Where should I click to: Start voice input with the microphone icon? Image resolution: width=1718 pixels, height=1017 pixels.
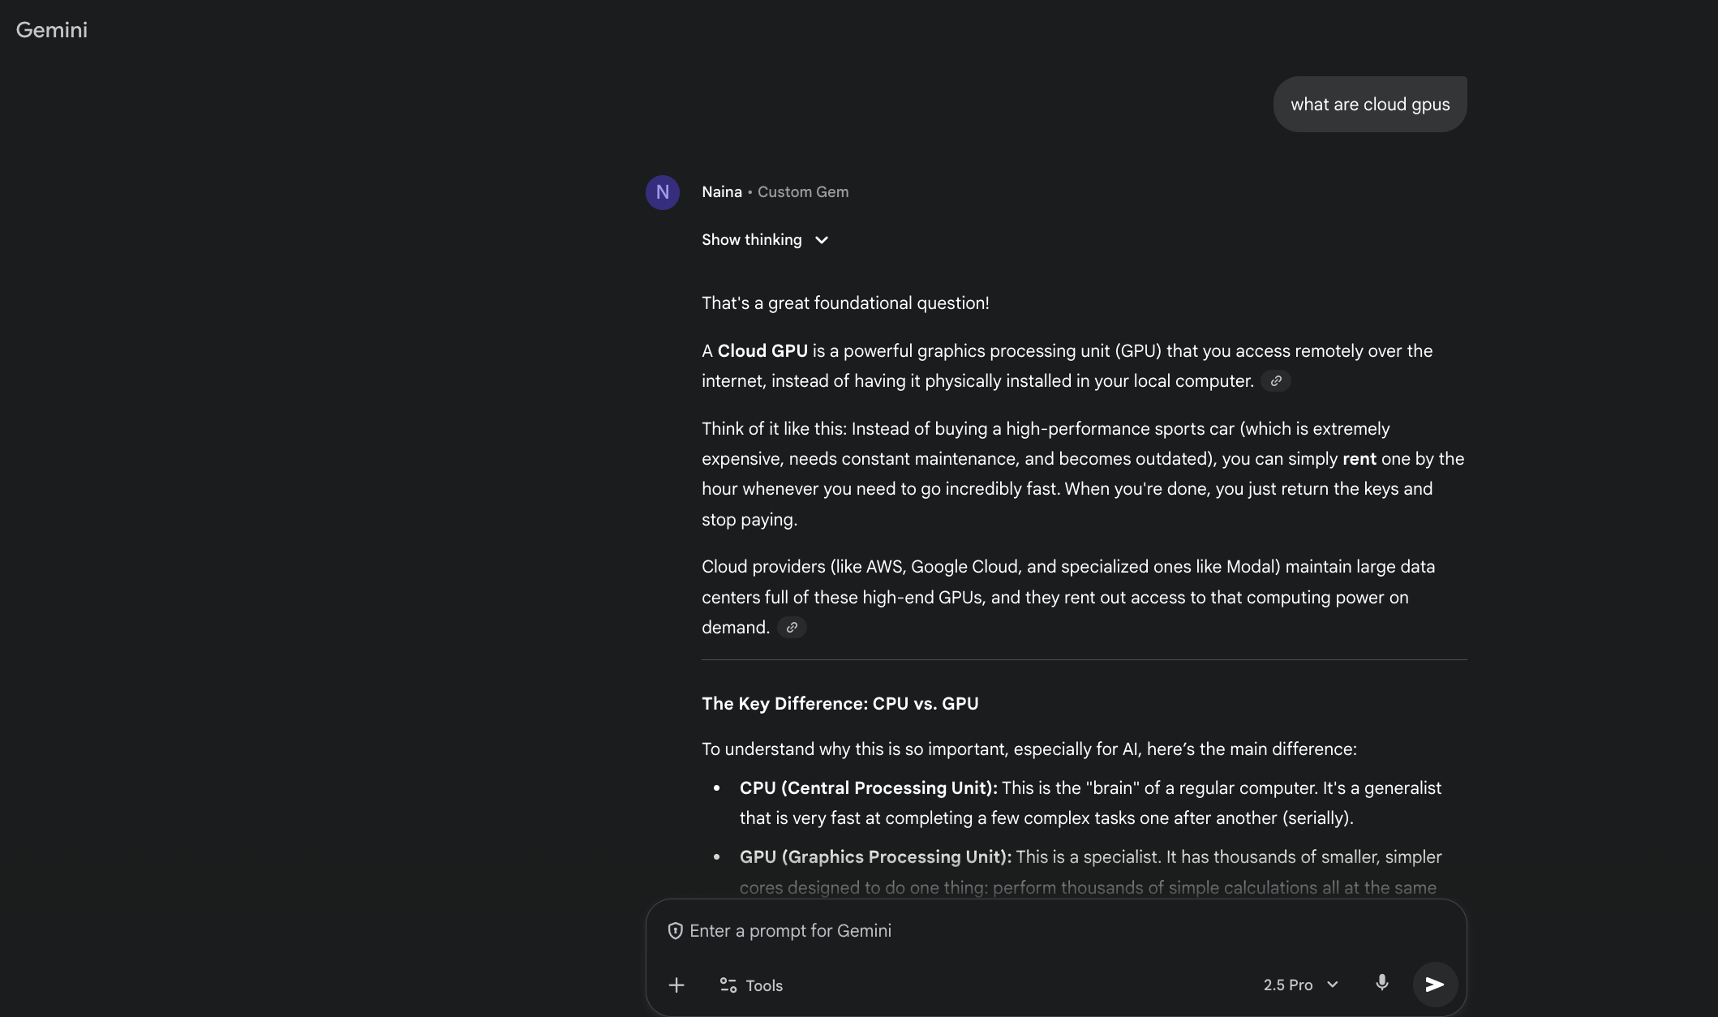point(1381,982)
